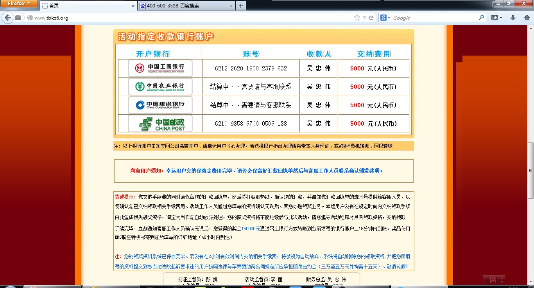534x288 pixels.
Task: Open the Google search engine selector
Action: pos(385,18)
